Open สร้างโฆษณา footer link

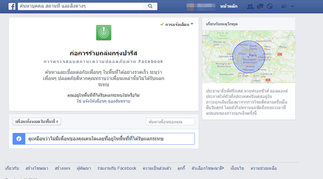click(37, 168)
